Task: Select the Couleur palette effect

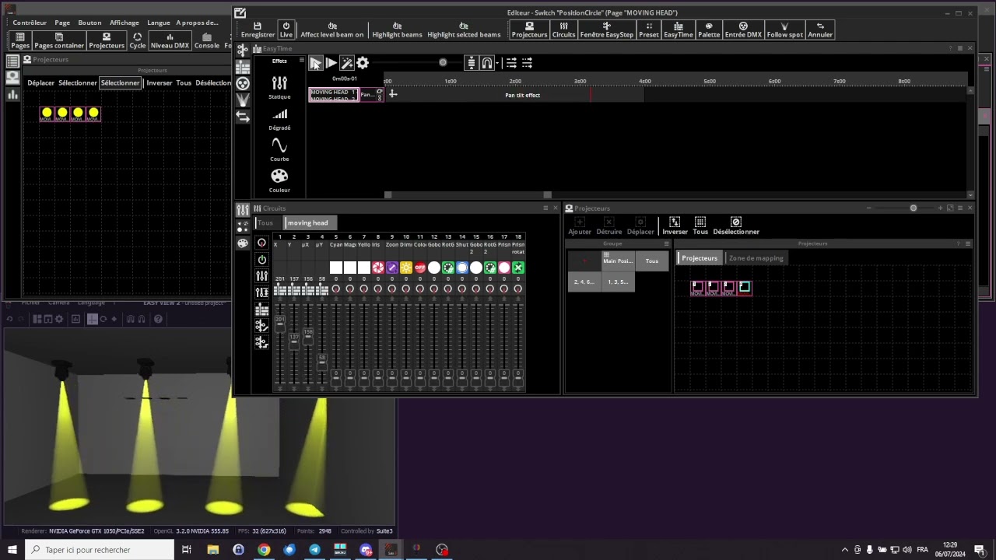Action: point(279,181)
